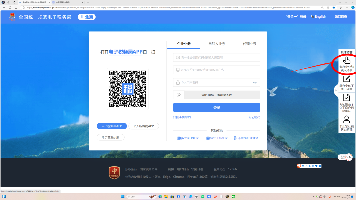Click the 统一社会信用代码 input field
The image size is (356, 200).
point(217,57)
